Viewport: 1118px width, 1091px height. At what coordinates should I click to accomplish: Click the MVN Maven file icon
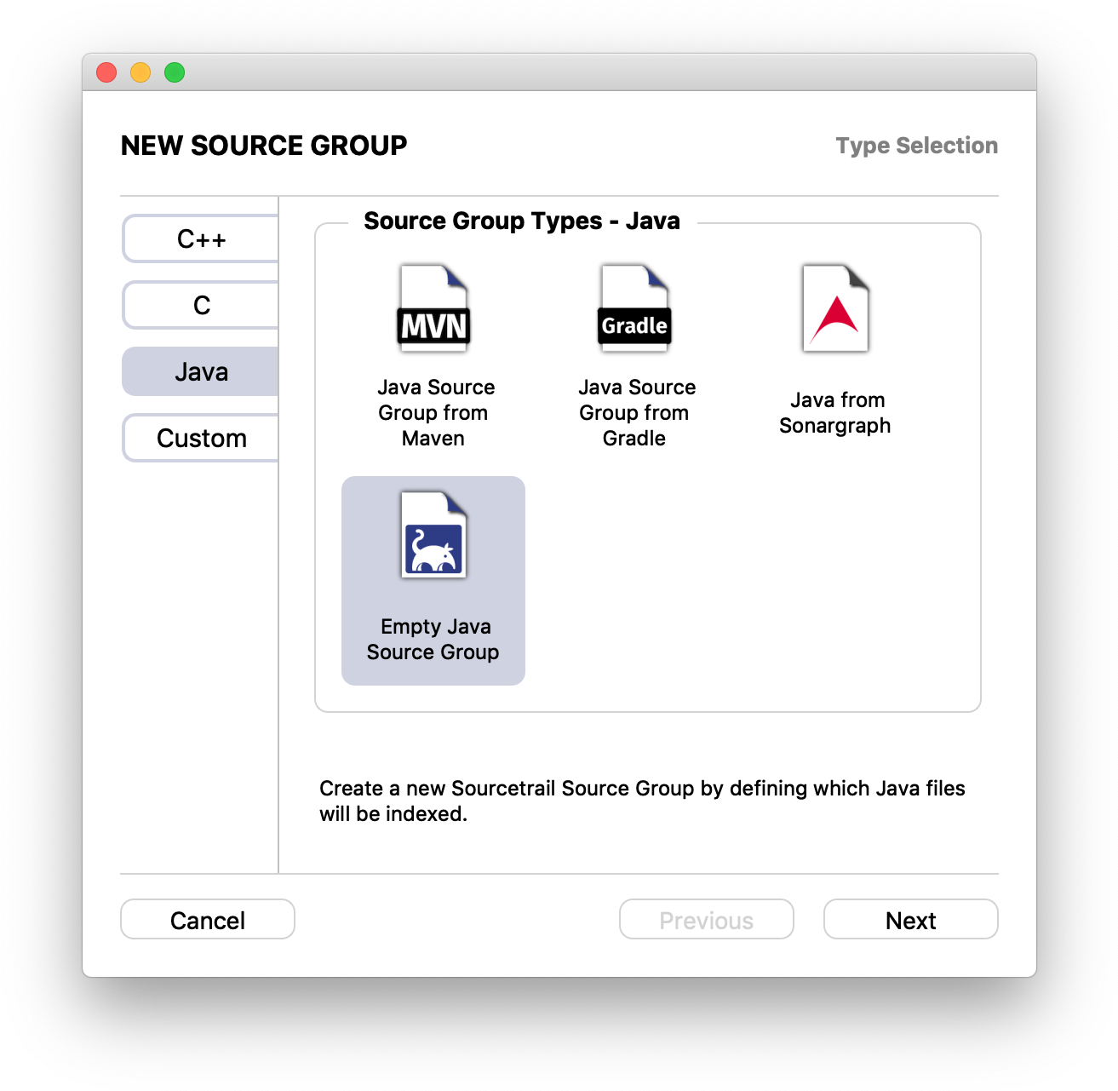click(x=433, y=309)
